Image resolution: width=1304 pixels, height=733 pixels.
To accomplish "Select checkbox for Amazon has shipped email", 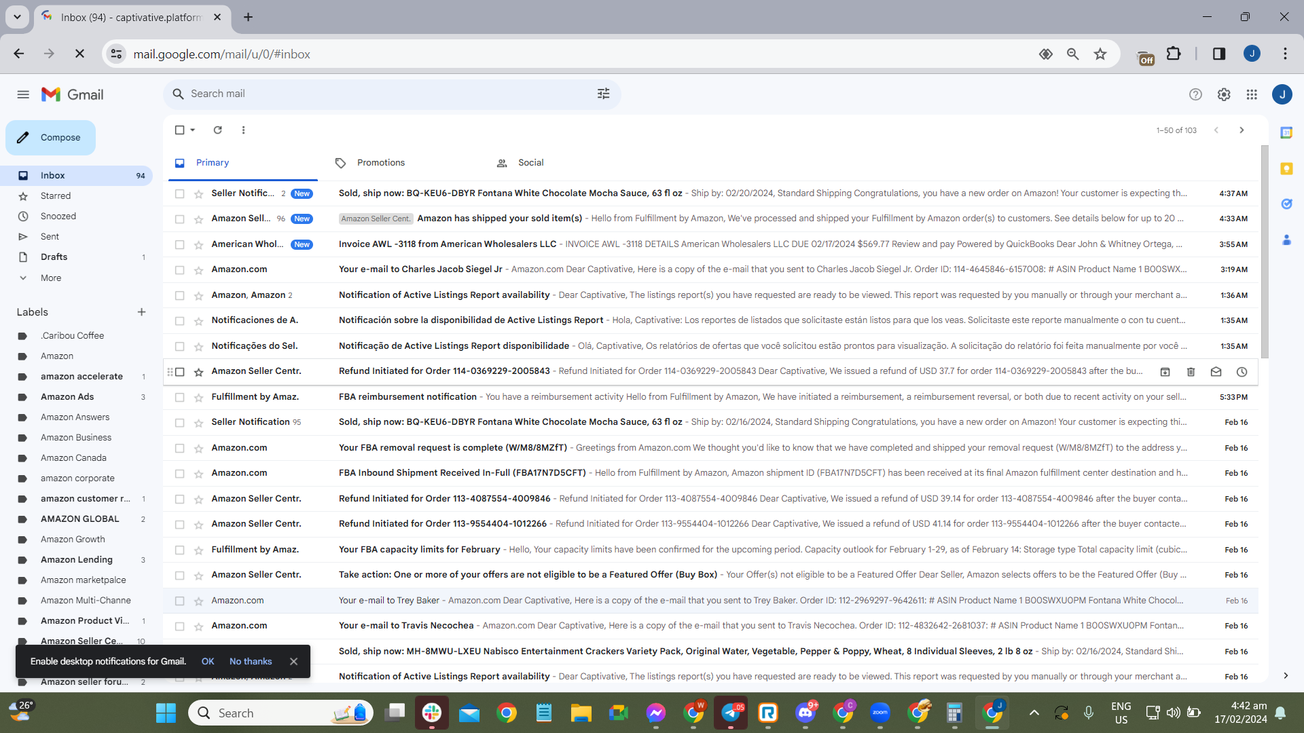I will (179, 219).
